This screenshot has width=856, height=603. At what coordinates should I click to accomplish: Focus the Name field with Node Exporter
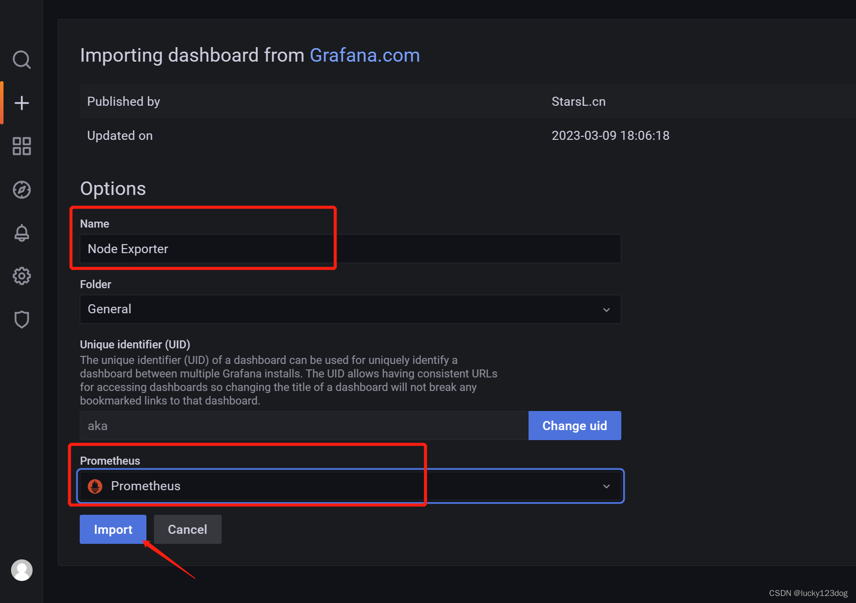point(350,249)
